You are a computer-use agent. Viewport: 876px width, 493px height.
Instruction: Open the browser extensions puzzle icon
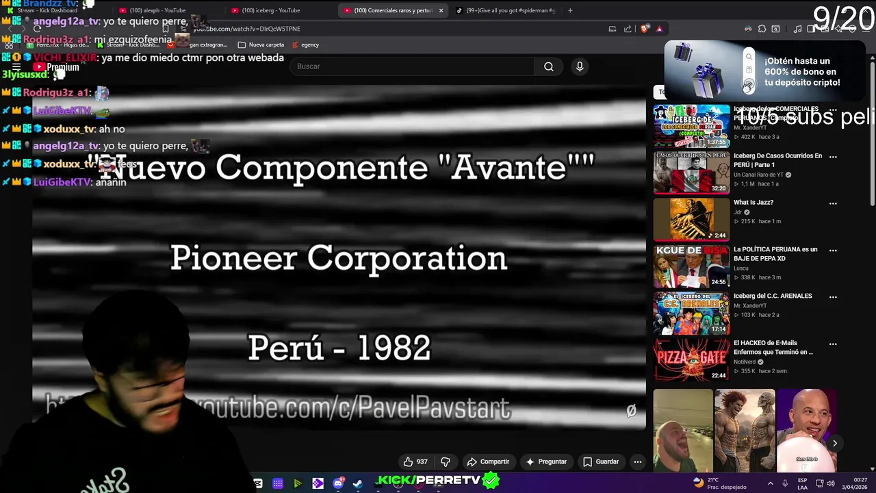pyautogui.click(x=762, y=29)
